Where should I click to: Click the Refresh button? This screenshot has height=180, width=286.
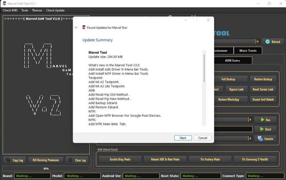click(273, 42)
